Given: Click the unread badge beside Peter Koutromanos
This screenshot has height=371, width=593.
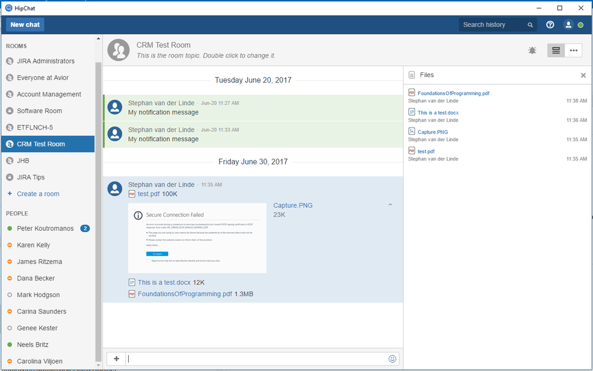Looking at the screenshot, I should 85,229.
